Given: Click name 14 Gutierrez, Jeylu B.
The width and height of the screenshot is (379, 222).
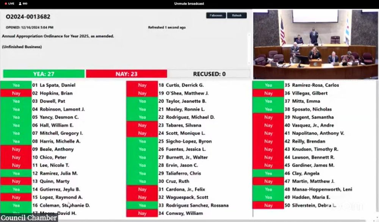Looking at the screenshot, I should coord(56,189).
